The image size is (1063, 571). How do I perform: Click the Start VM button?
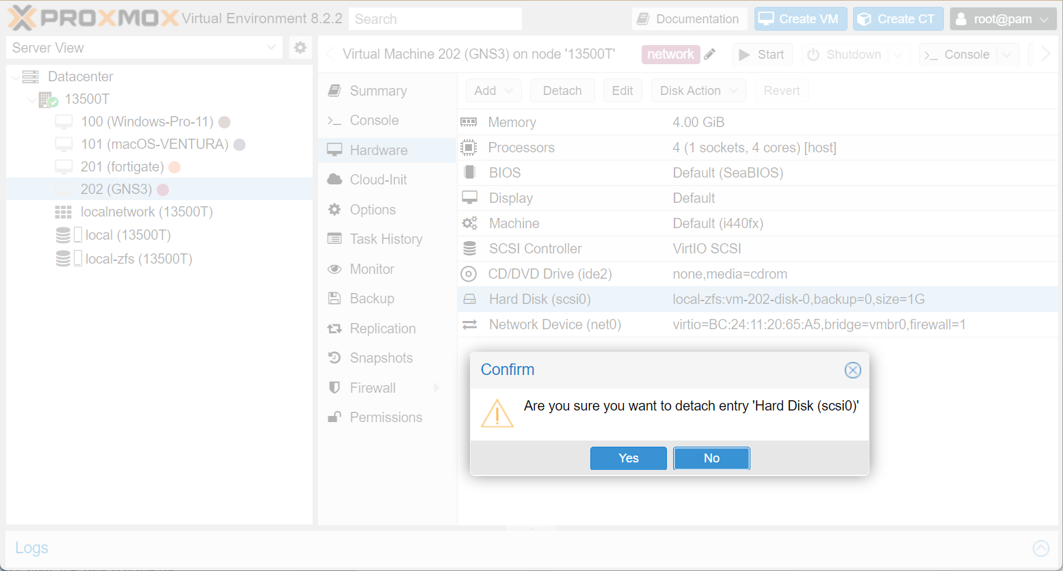[762, 55]
